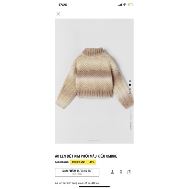Select the first image page dot
This screenshot has width=189, height=189.
click(x=130, y=81)
